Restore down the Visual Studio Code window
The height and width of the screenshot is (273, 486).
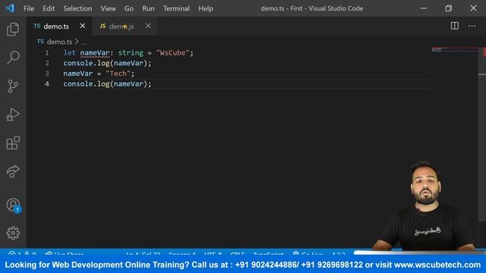click(x=448, y=8)
